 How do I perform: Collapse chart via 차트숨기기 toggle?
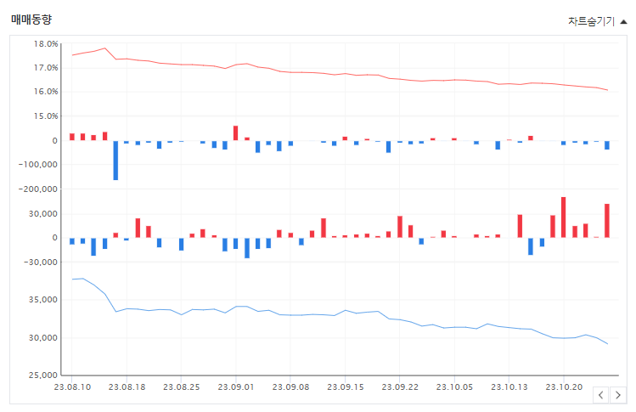(x=597, y=21)
